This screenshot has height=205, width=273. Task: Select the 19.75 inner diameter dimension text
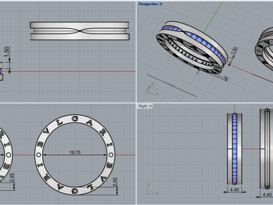pos(75,153)
